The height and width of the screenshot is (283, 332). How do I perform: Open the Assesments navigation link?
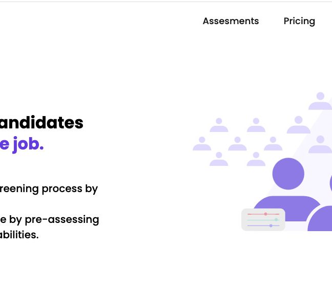[x=231, y=21]
